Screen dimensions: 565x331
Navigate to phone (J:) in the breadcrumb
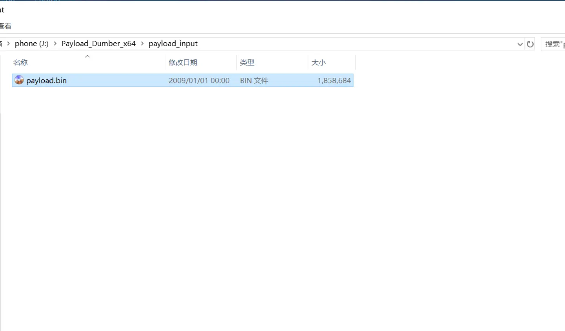[31, 43]
